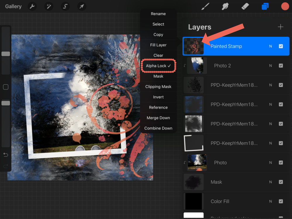This screenshot has width=292, height=219.
Task: Open blend mode N on the Photo layer
Action: [x=271, y=163]
